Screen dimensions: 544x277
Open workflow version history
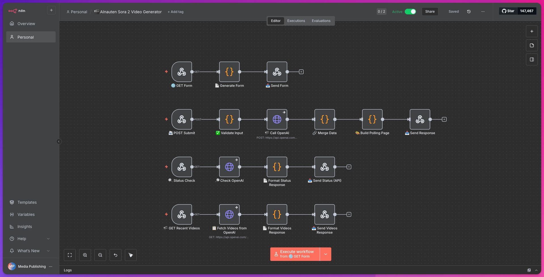coord(469,12)
